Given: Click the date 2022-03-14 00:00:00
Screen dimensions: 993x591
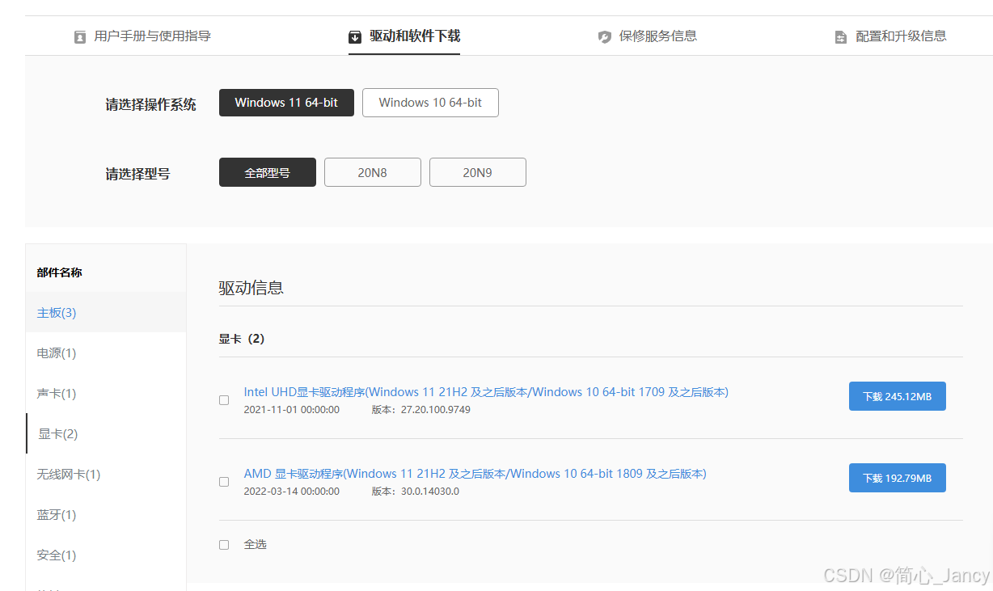Looking at the screenshot, I should pyautogui.click(x=291, y=492).
